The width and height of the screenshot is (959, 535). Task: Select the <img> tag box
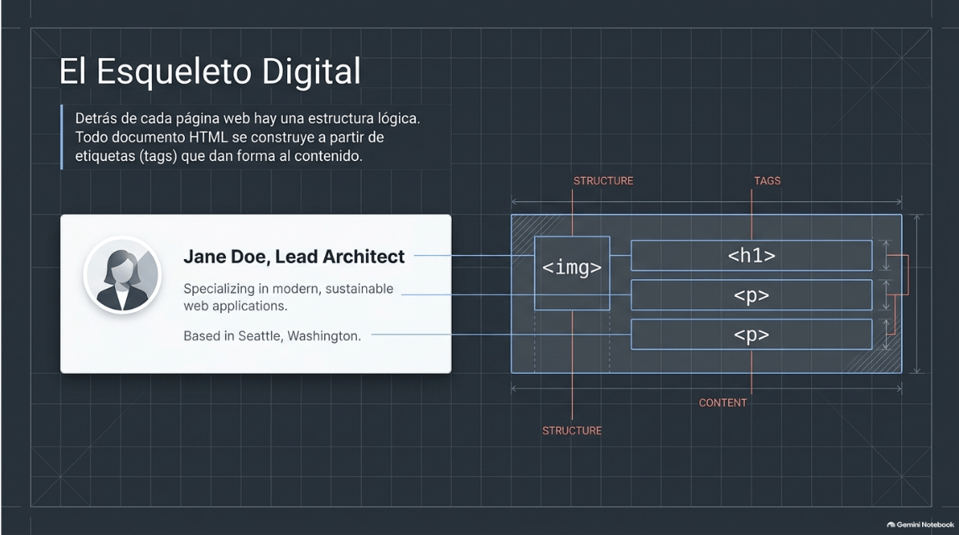tap(572, 273)
